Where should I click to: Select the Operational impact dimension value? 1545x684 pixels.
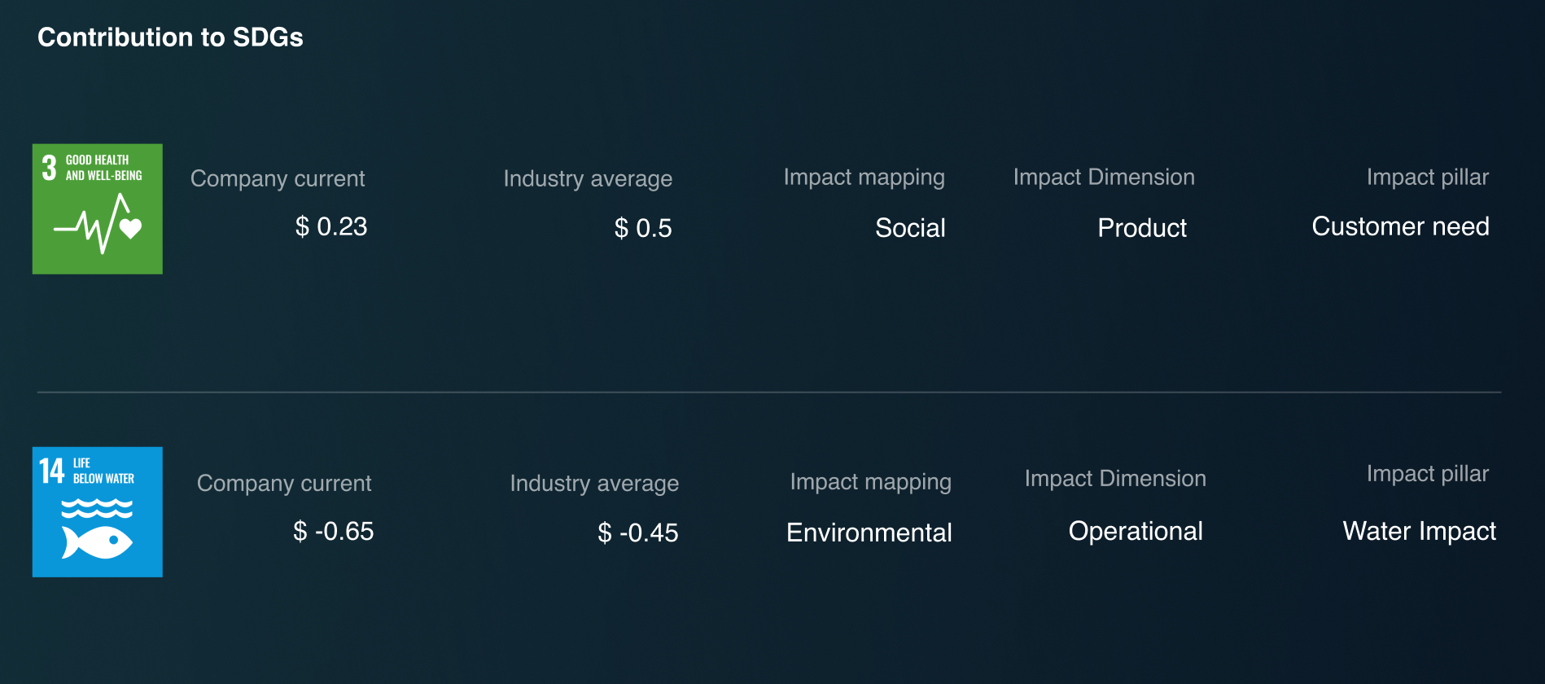pyautogui.click(x=1136, y=531)
